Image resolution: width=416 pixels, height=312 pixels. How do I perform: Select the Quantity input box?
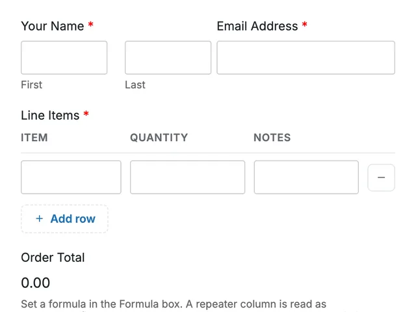point(187,177)
